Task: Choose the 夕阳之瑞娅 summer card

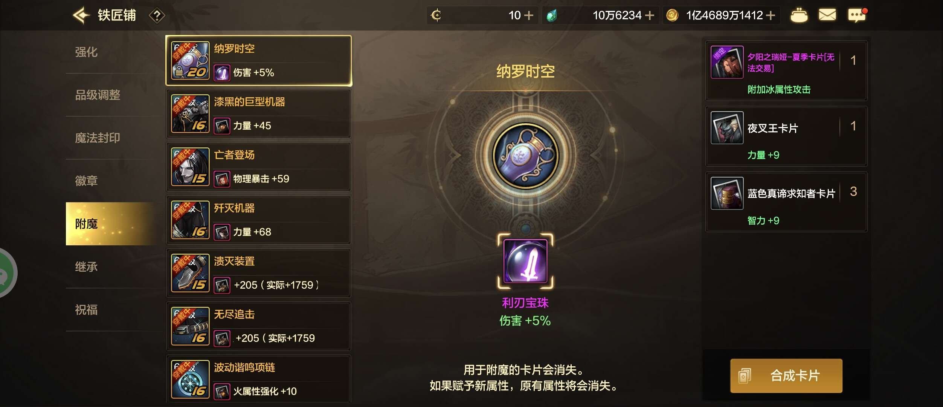Action: tap(786, 70)
